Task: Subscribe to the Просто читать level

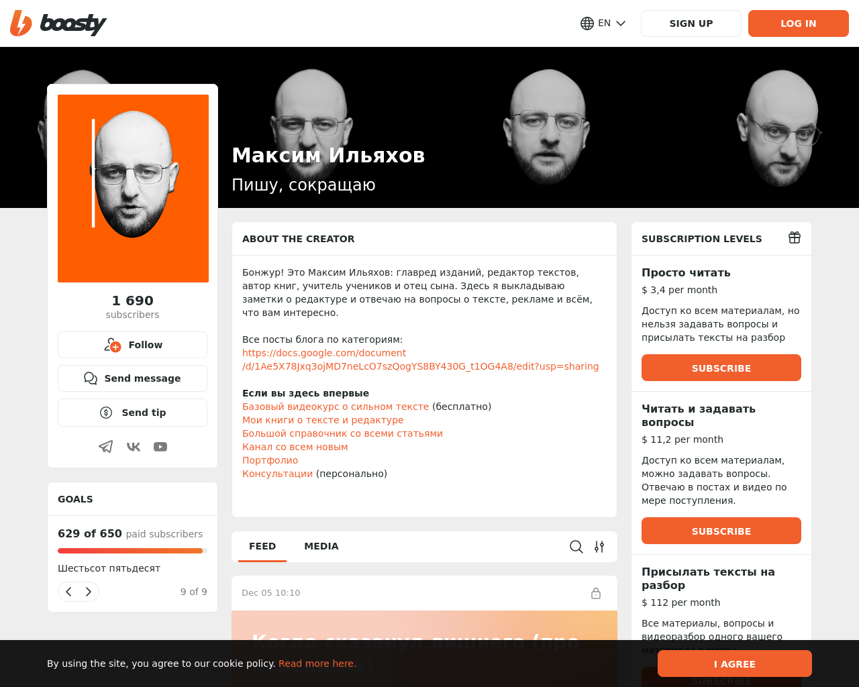Action: click(721, 368)
